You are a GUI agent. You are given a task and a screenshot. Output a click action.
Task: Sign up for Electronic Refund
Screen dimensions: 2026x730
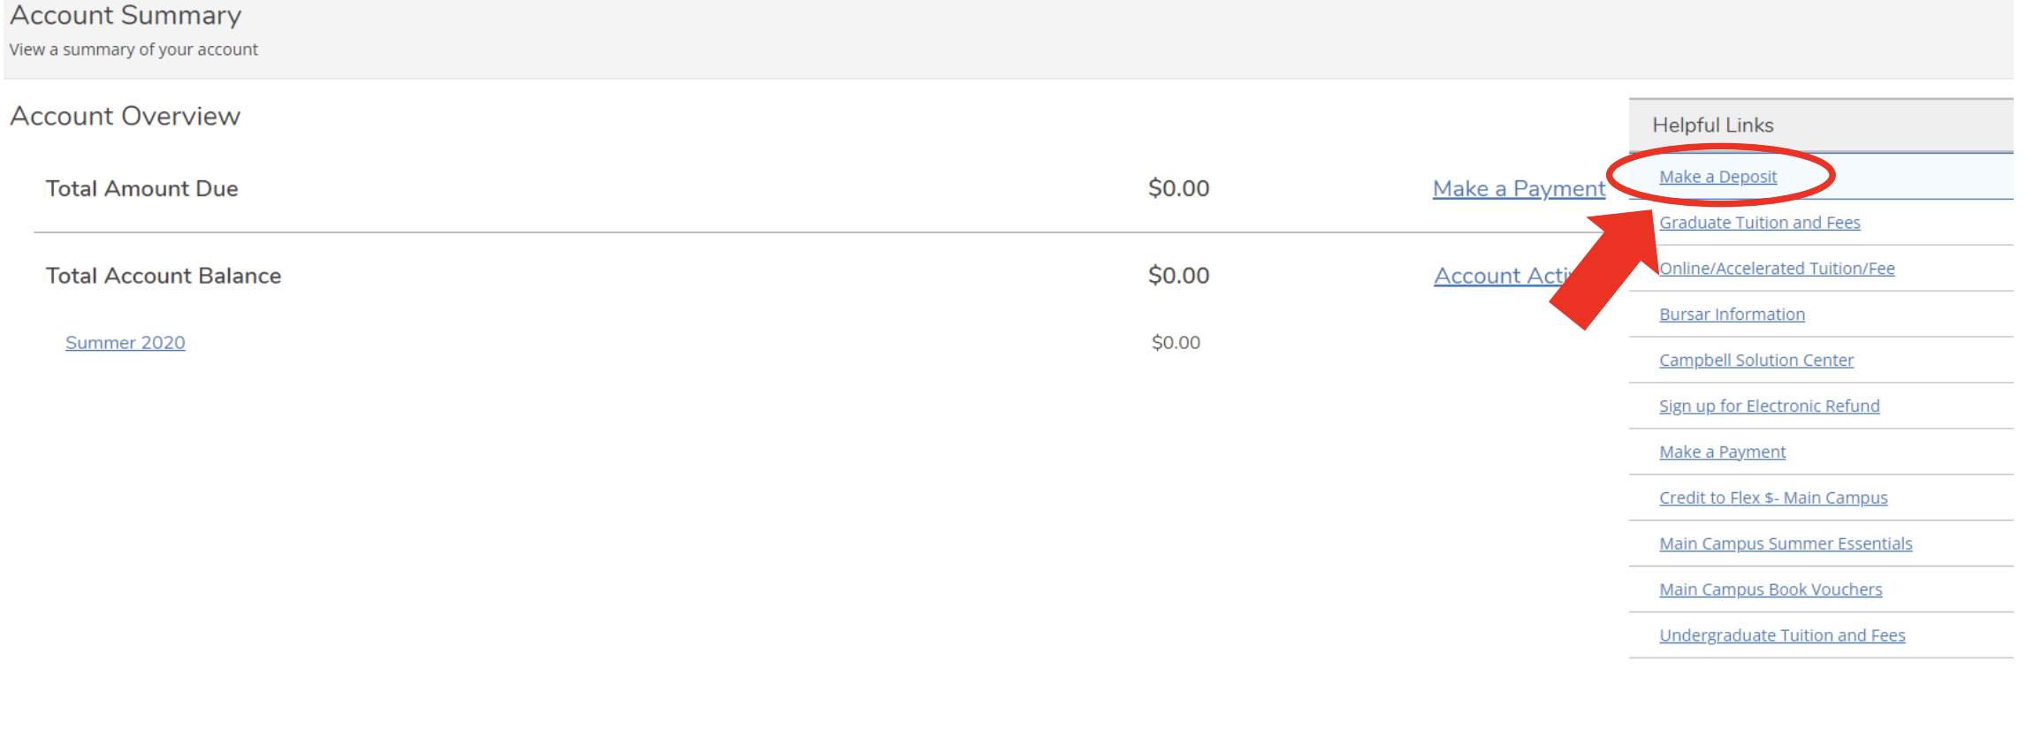(1769, 406)
